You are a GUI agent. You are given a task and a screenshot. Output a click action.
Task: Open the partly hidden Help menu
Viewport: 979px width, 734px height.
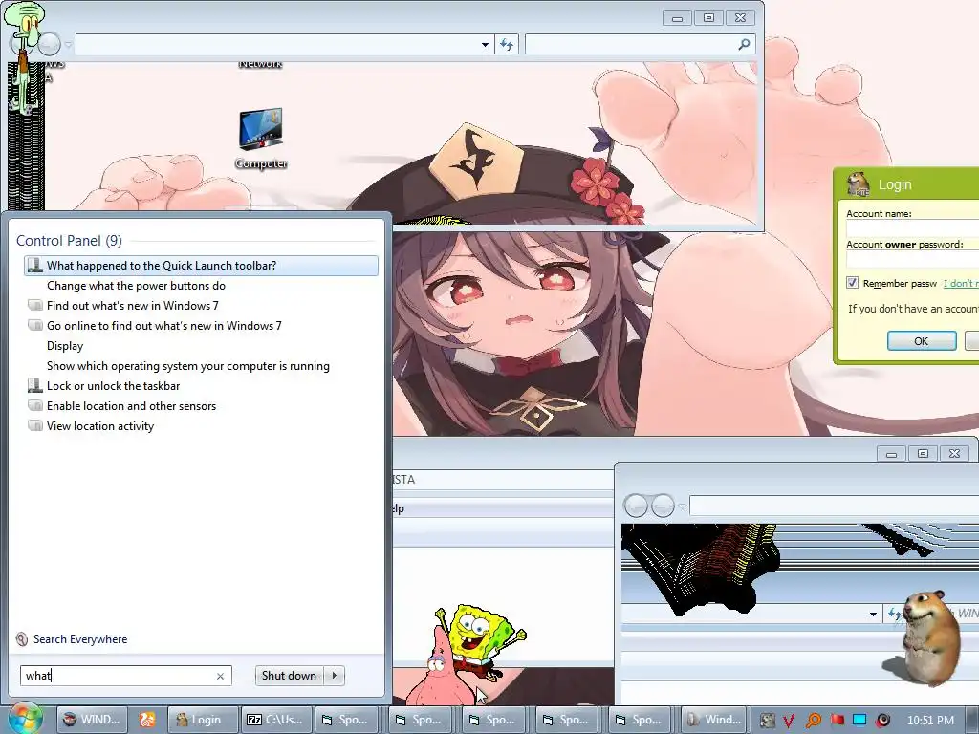point(399,508)
